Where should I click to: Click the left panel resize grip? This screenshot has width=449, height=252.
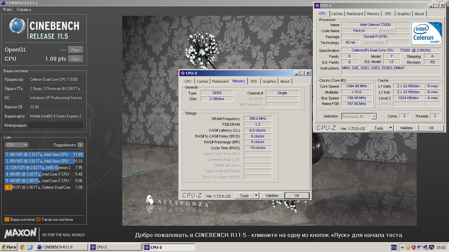89,127
